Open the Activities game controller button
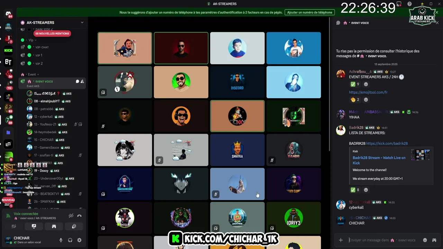443x249 pixels. point(54,227)
